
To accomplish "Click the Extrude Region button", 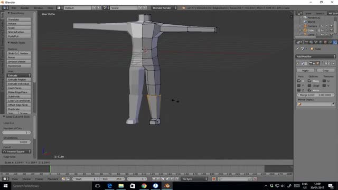I will [19, 80].
